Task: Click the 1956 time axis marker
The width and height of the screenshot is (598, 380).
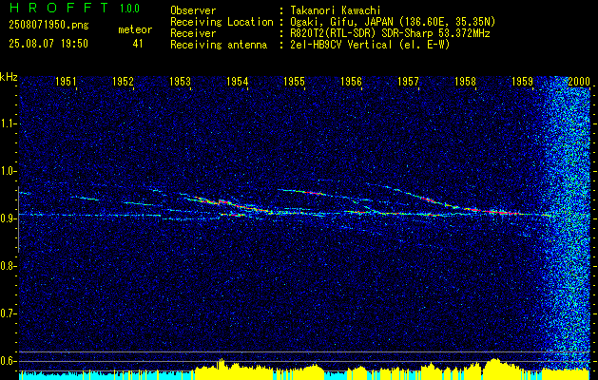Action: click(351, 81)
